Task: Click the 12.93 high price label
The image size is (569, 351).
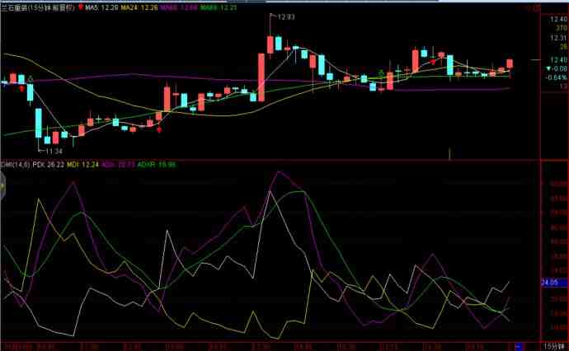Action: click(286, 16)
